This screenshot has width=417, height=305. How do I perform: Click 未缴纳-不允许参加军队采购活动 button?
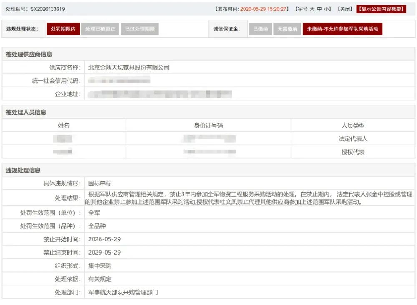[x=342, y=29]
